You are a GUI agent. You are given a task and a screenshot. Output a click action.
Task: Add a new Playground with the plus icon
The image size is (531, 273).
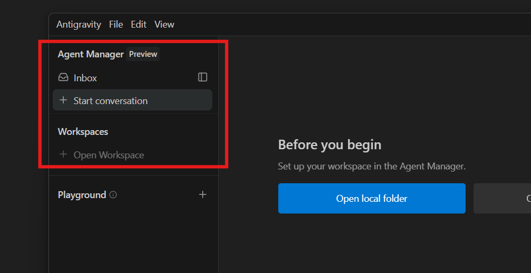(202, 195)
